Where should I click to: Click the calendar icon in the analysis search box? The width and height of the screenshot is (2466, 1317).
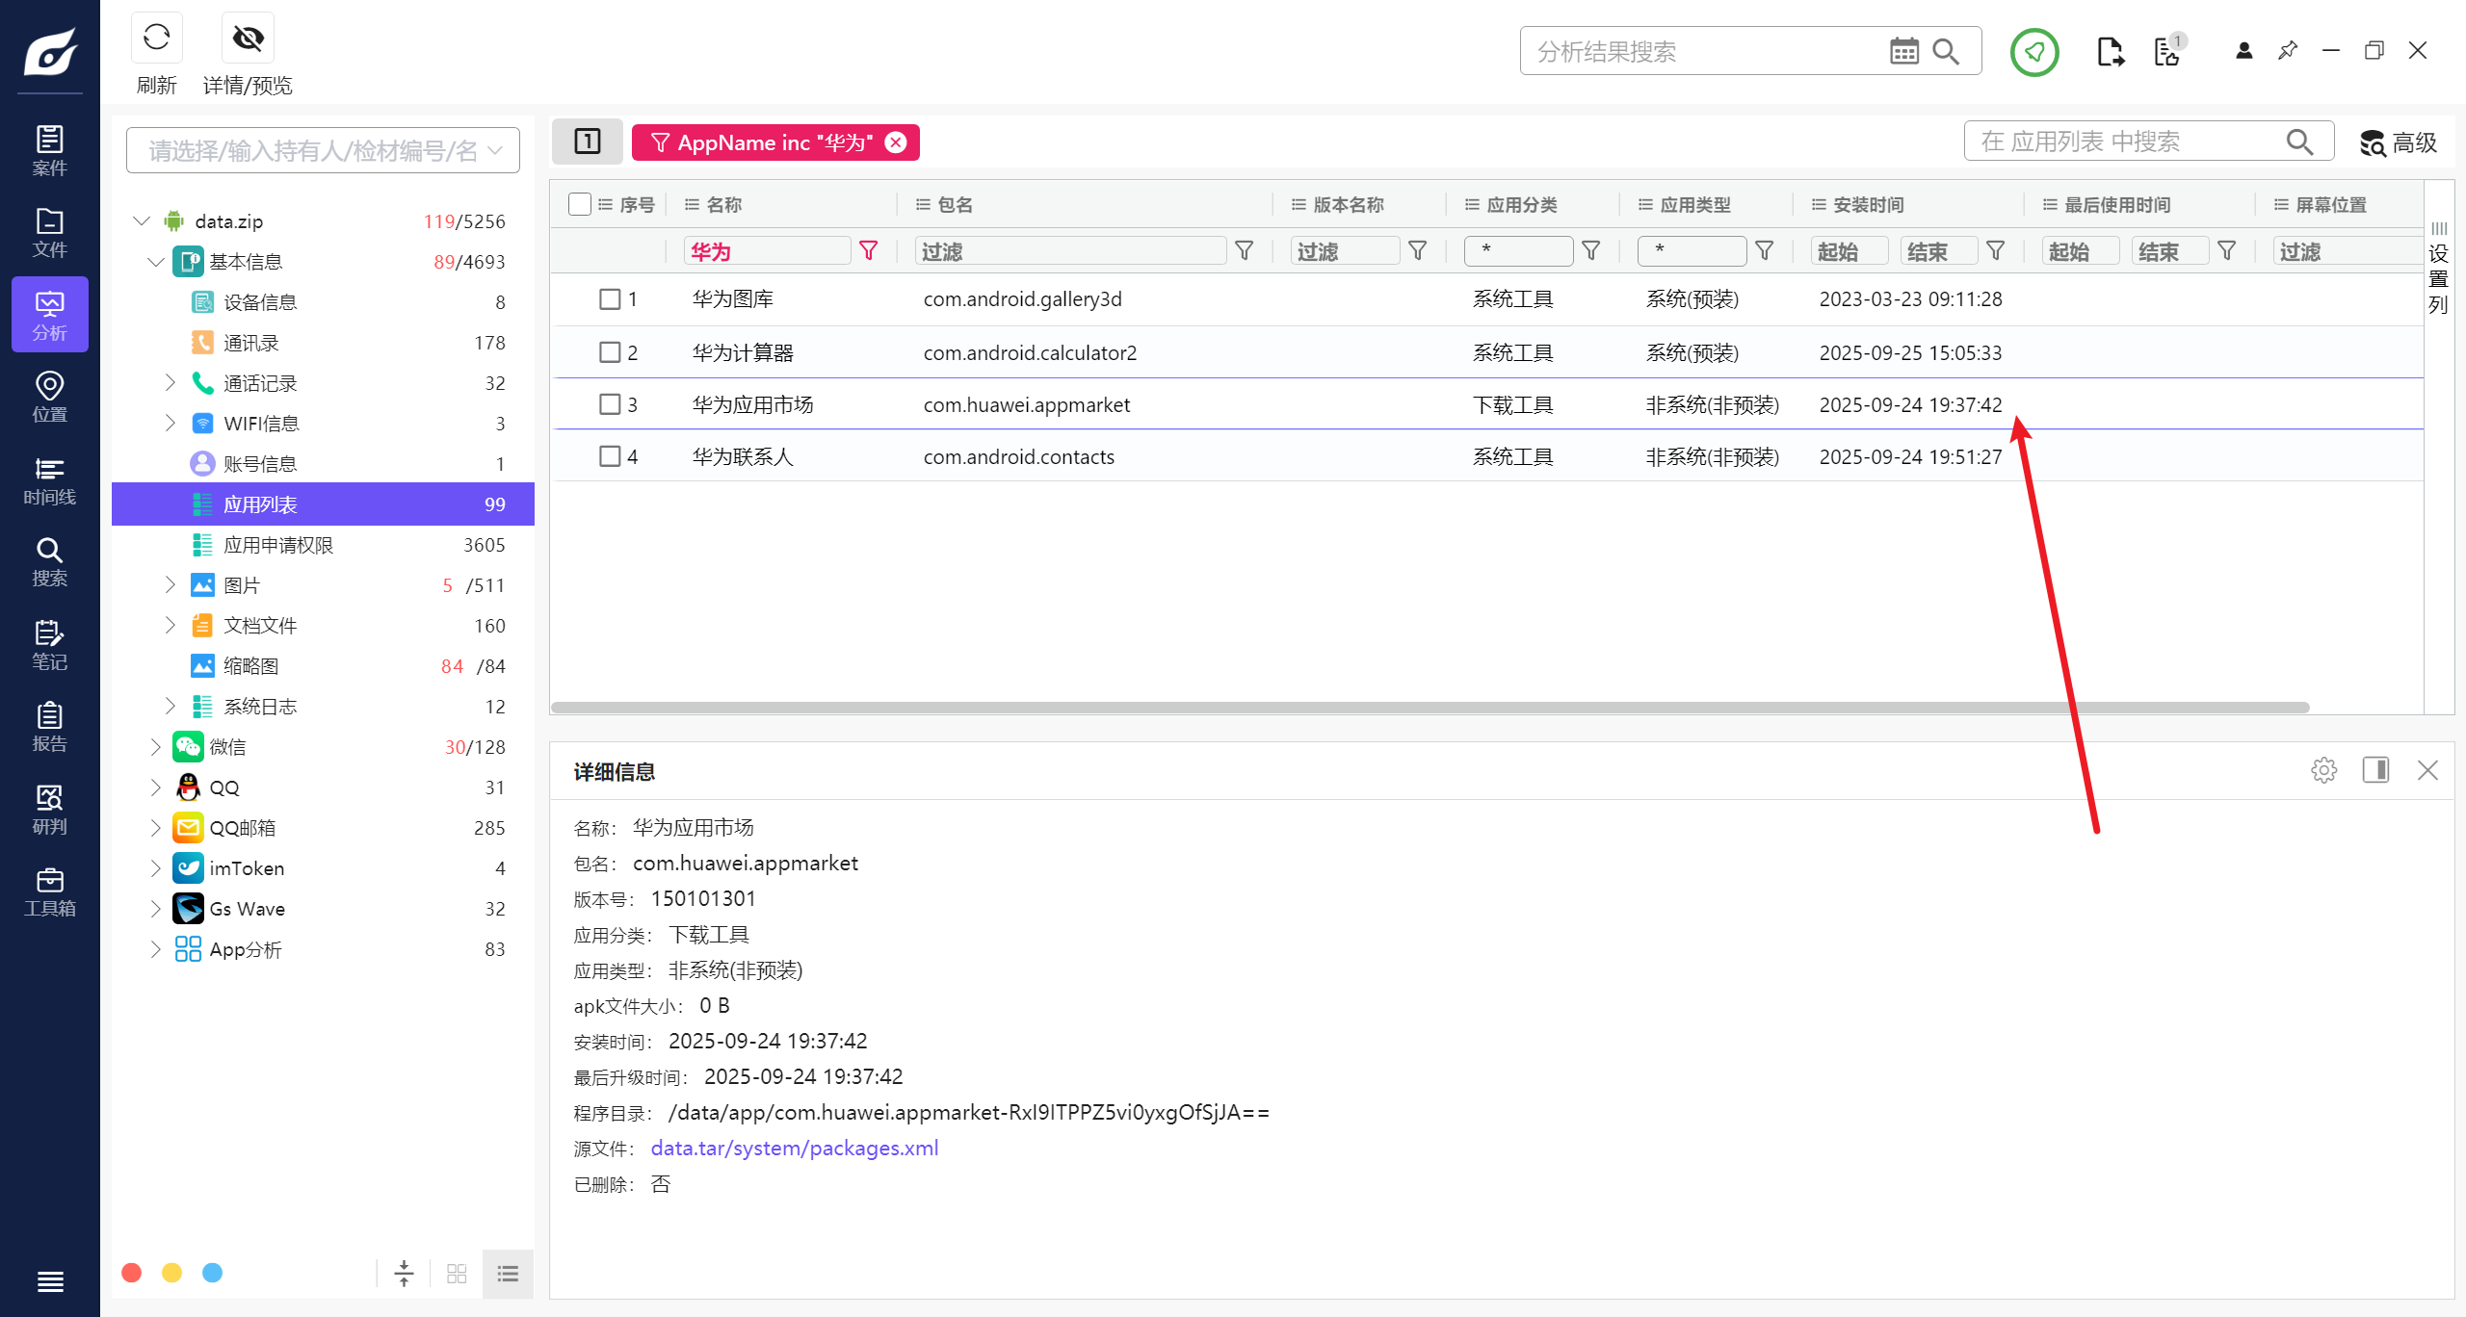tap(1903, 51)
